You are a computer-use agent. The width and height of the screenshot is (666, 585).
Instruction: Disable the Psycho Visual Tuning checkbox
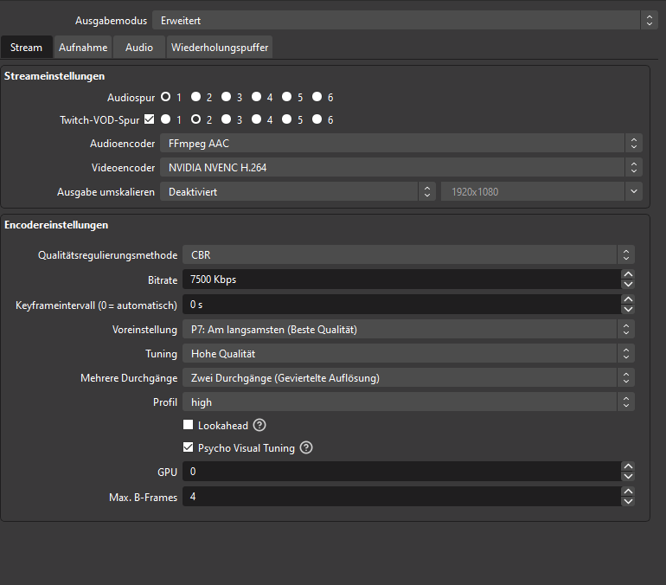point(189,448)
